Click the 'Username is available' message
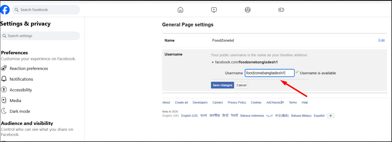Screen dimensions: 392x142 pos(318,73)
